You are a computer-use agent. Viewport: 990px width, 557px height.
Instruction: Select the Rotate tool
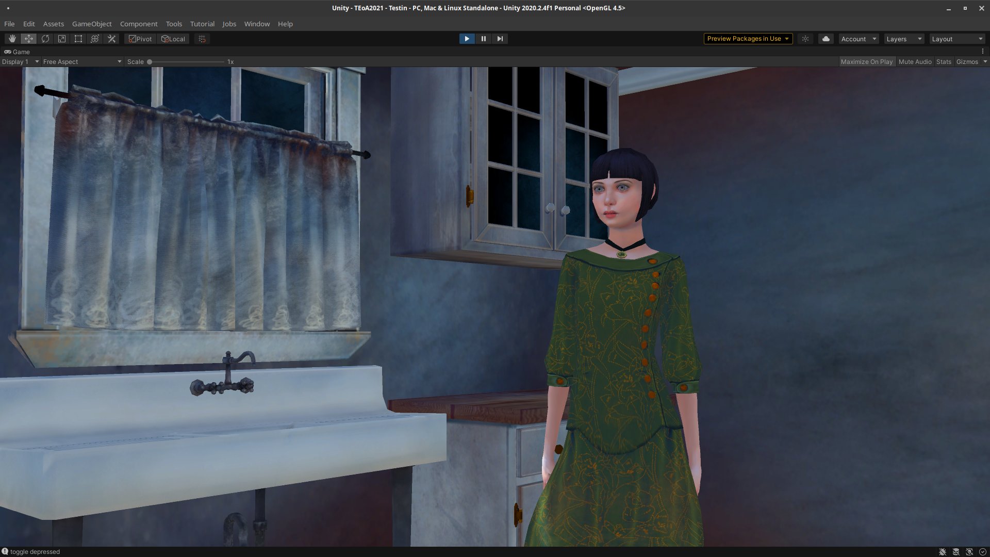coord(45,39)
